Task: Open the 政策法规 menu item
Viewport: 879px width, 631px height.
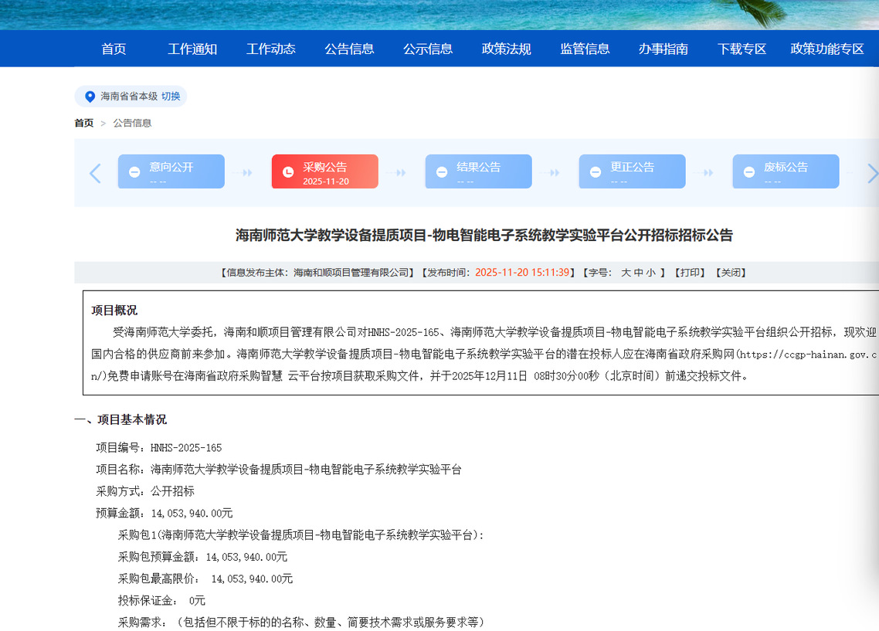Action: (x=506, y=49)
